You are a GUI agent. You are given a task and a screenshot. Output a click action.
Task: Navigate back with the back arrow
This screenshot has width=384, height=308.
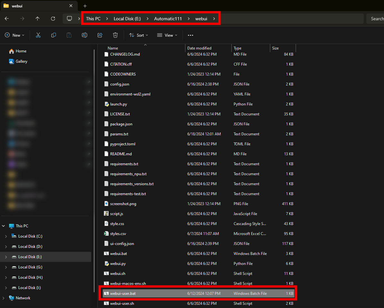coord(7,19)
